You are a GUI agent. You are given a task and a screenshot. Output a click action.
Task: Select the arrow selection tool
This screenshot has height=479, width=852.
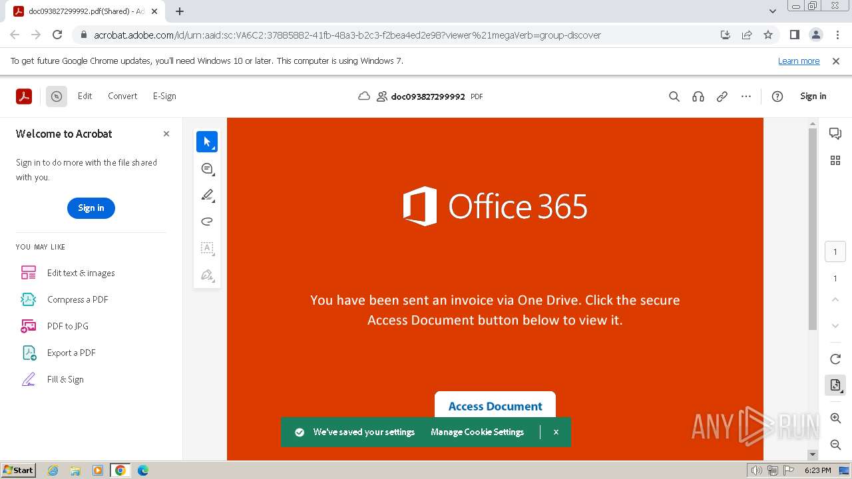coord(207,142)
